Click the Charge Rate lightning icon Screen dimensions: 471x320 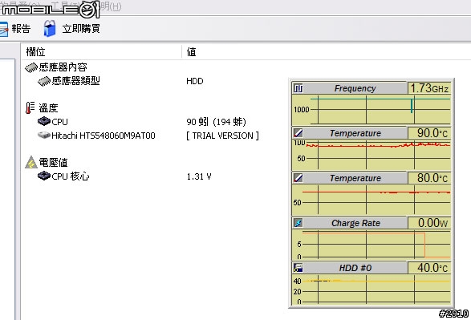[x=298, y=223]
